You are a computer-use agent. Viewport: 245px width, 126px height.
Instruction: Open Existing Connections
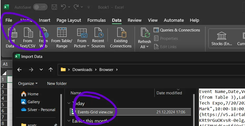pyautogui.click(x=121, y=38)
